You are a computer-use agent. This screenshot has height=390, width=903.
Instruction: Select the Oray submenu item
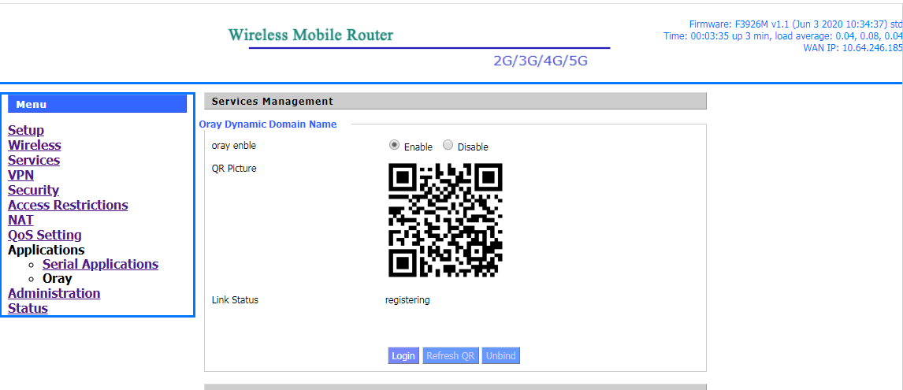tap(58, 279)
